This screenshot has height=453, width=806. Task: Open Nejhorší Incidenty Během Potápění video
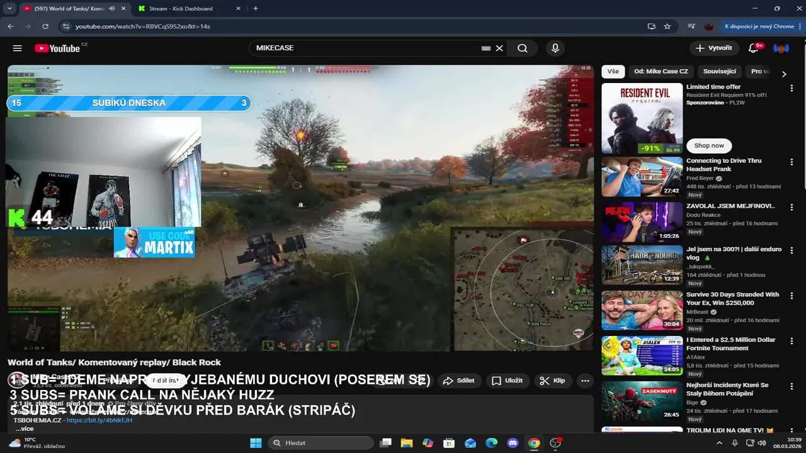(x=642, y=401)
